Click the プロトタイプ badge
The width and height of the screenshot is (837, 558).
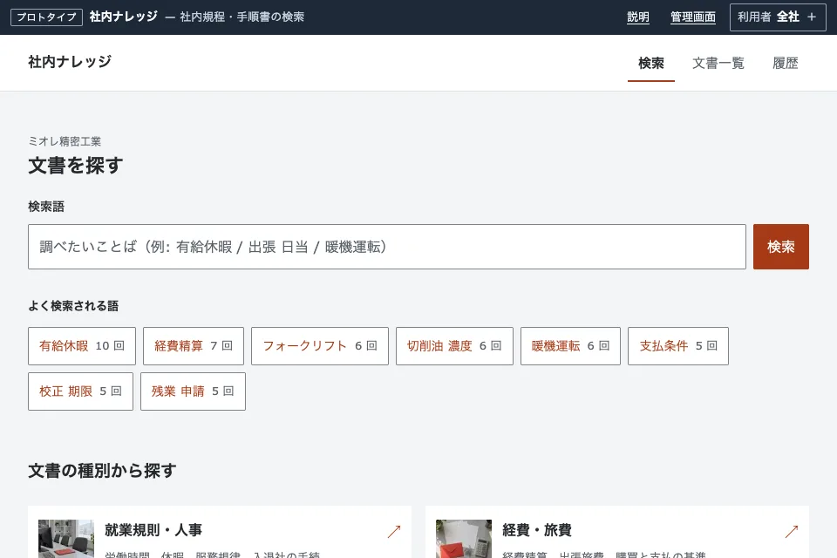(x=46, y=17)
